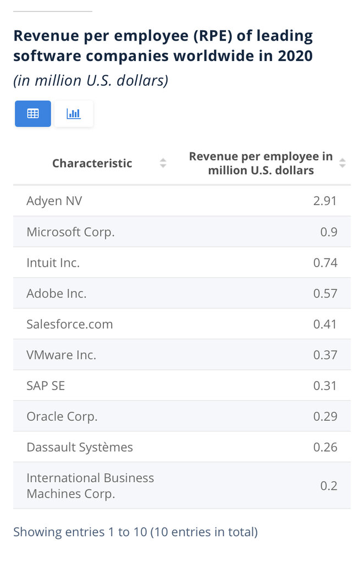
Task: Click the chart title heading
Action: point(163,46)
